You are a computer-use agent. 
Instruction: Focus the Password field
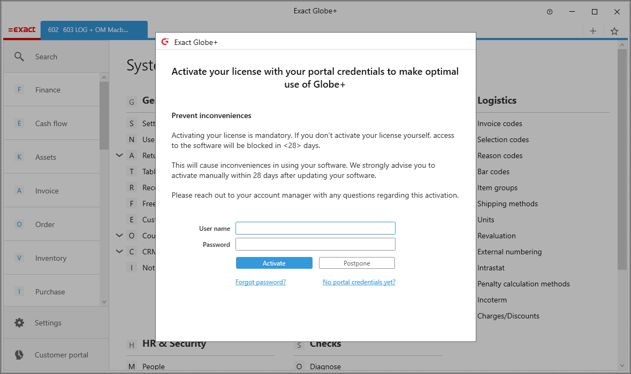point(316,244)
